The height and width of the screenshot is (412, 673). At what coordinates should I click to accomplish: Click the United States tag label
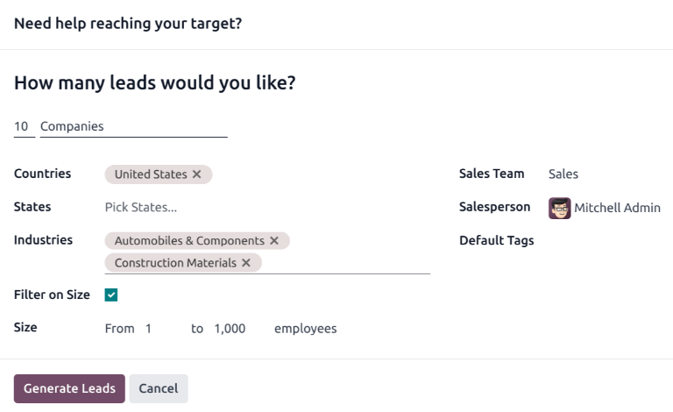click(151, 174)
